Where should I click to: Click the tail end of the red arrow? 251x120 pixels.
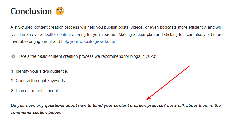(189, 66)
